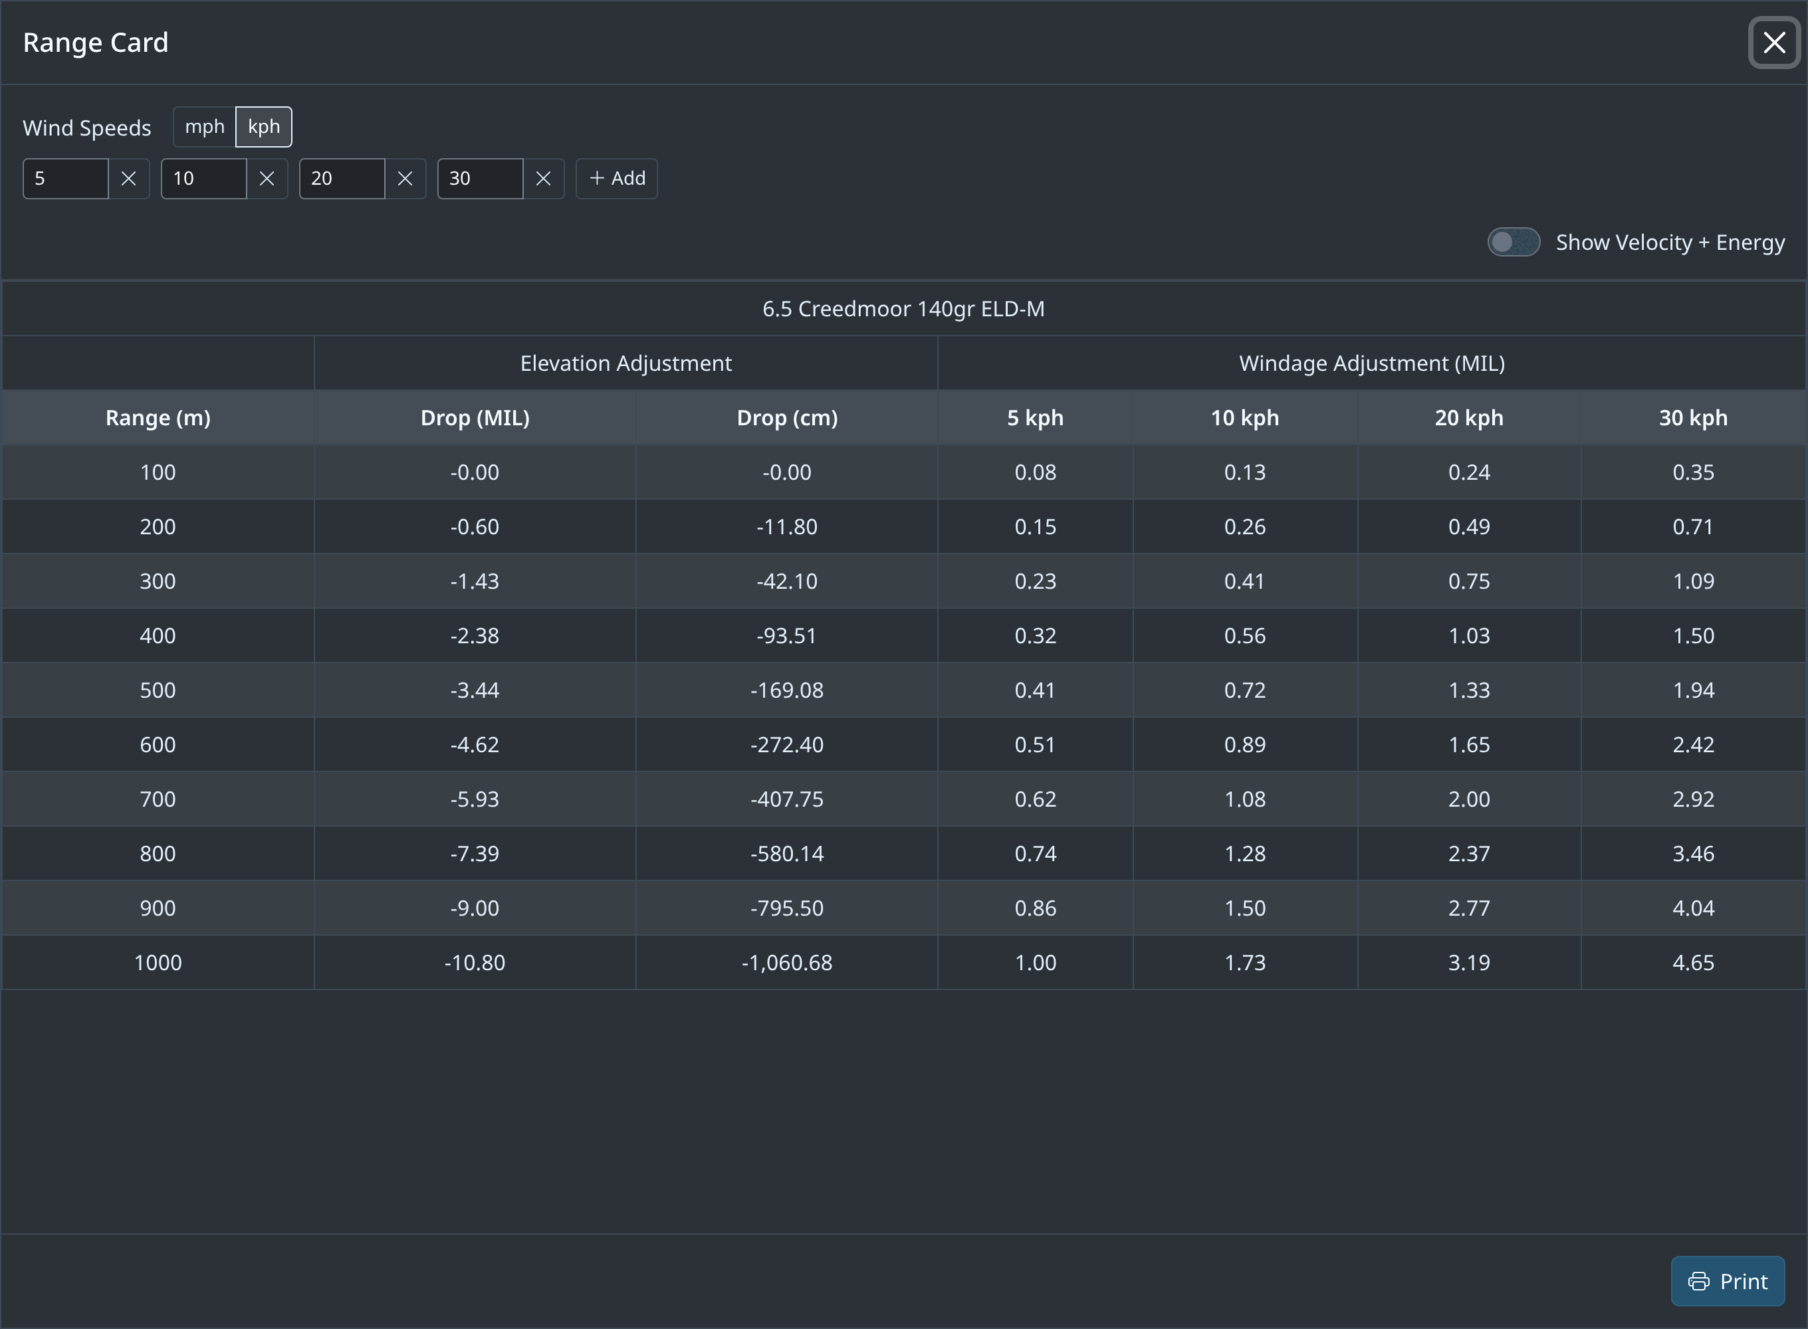The width and height of the screenshot is (1808, 1329).
Task: Click the 10 kph column header
Action: [1245, 417]
